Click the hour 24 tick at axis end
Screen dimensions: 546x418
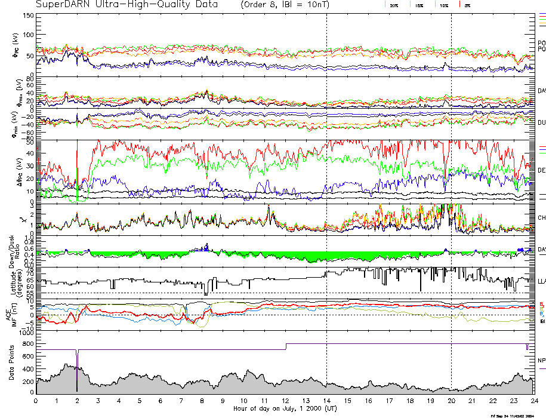pos(533,400)
